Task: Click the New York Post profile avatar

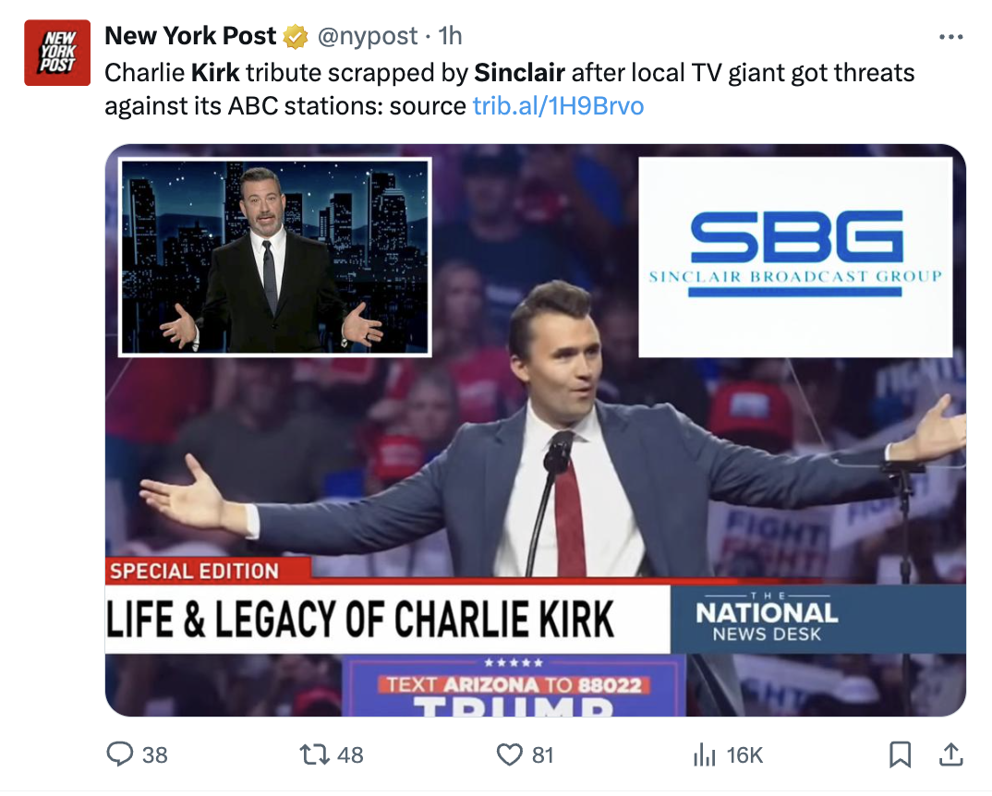Action: click(57, 53)
